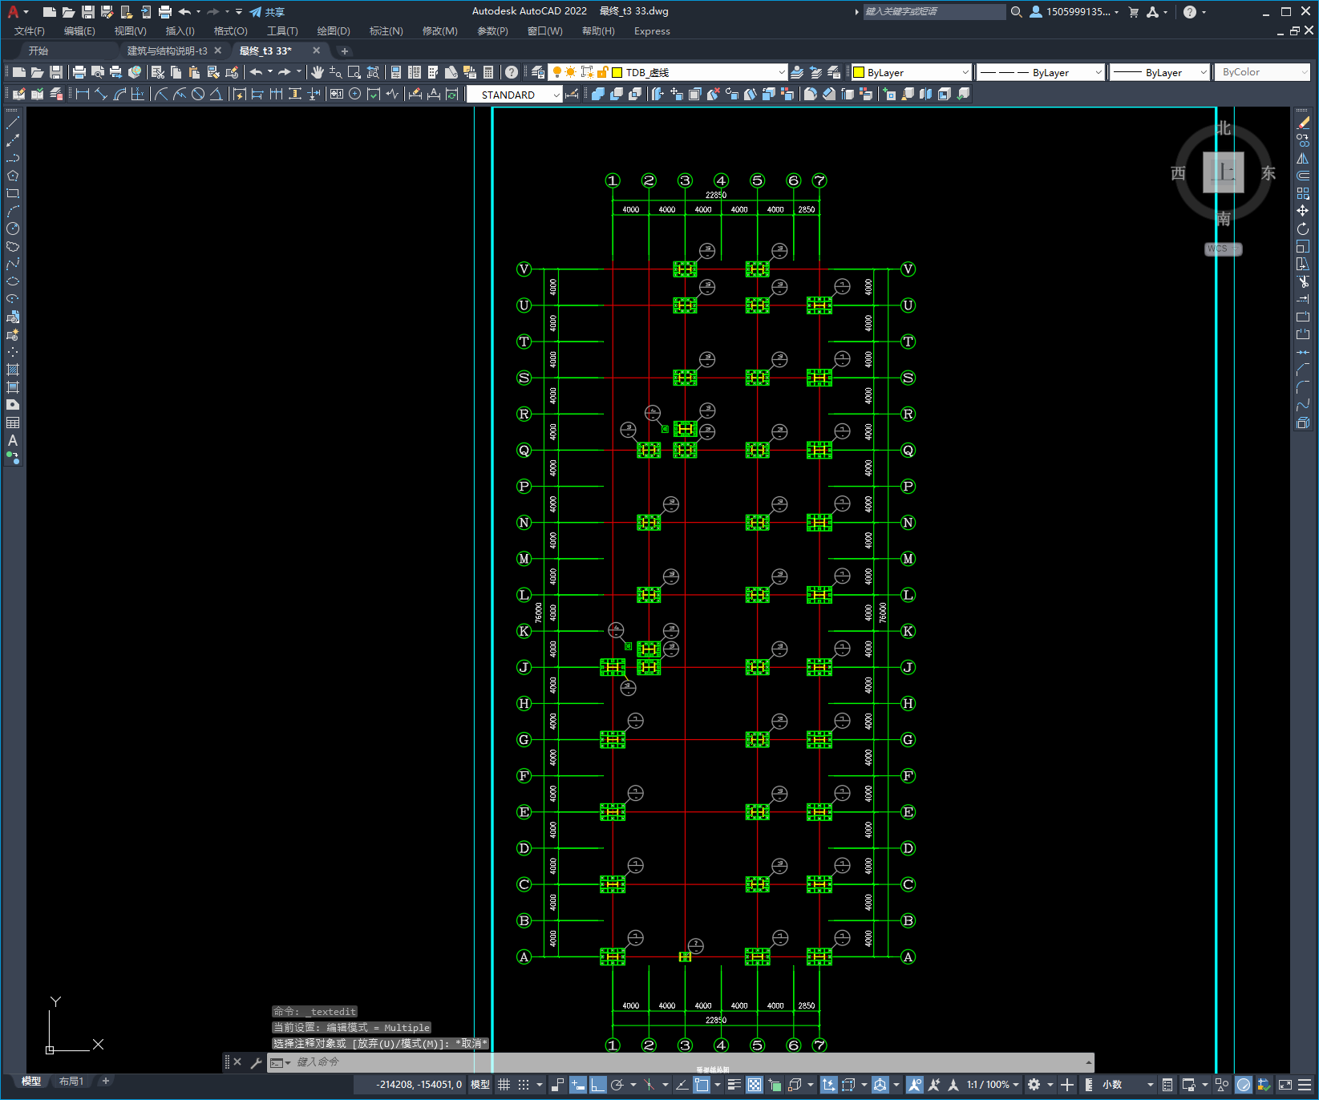Toggle Dynamic Input in the status bar
Screen dimensions: 1319x1100
coord(578,1085)
